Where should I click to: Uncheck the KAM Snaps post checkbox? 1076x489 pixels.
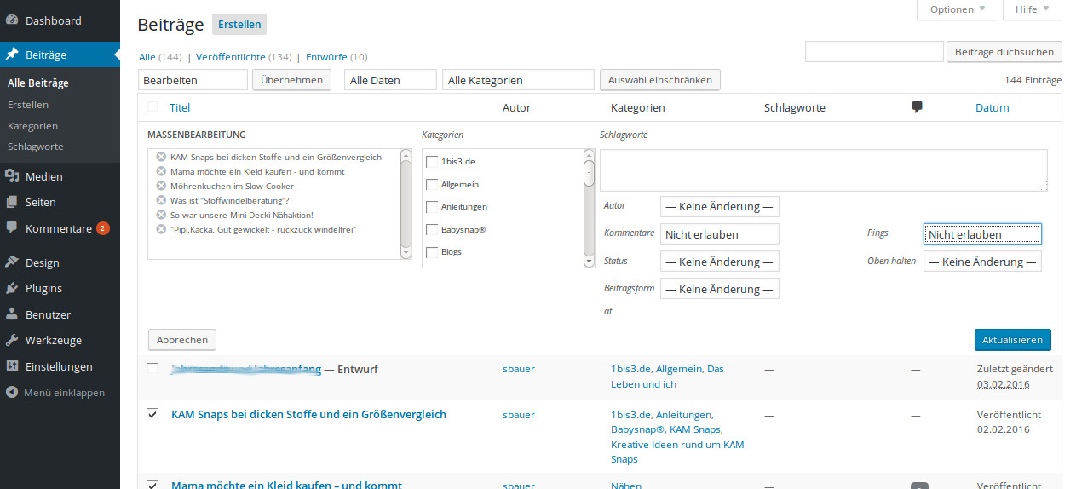[152, 414]
